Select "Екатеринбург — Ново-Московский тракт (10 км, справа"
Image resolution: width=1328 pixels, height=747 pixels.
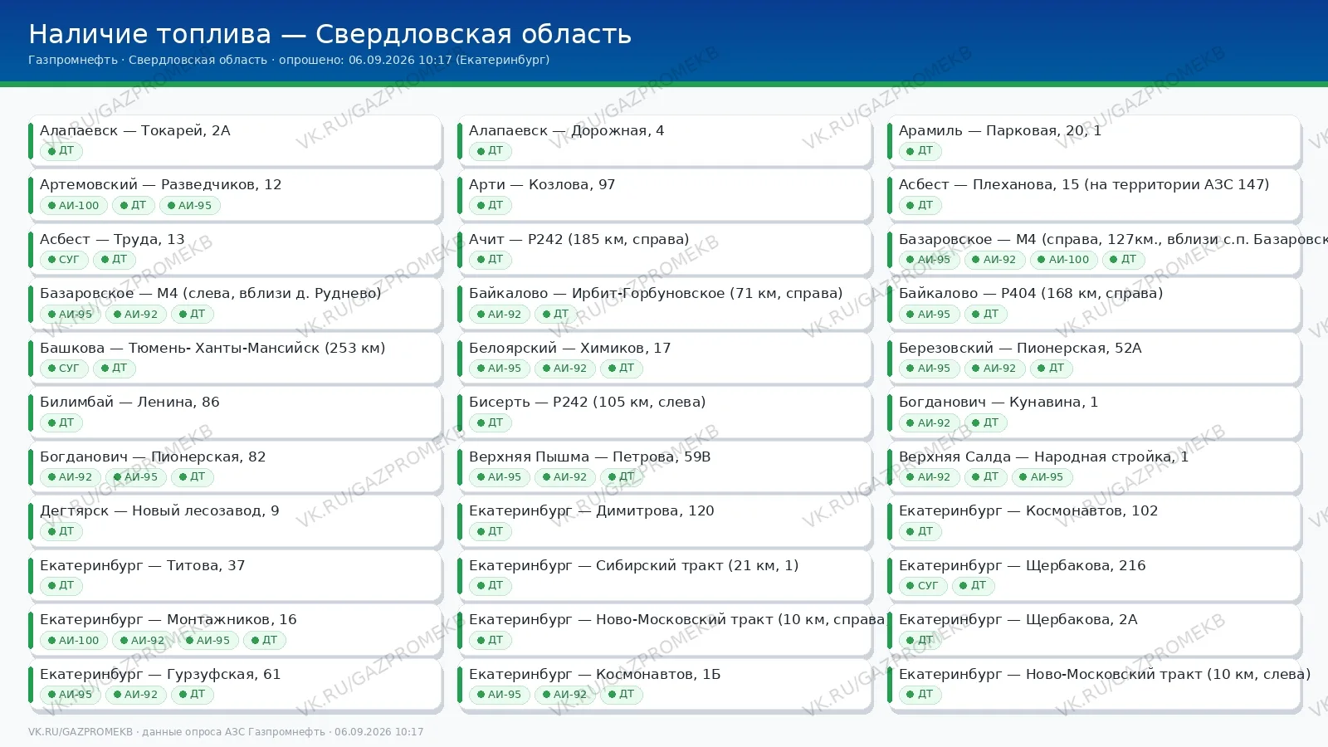coord(664,630)
